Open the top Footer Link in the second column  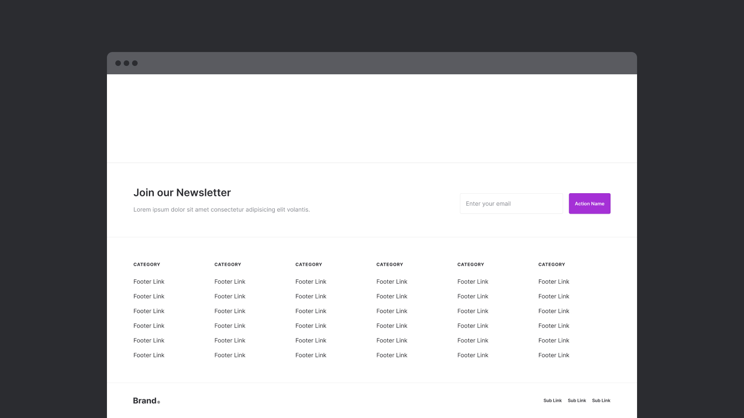(230, 281)
